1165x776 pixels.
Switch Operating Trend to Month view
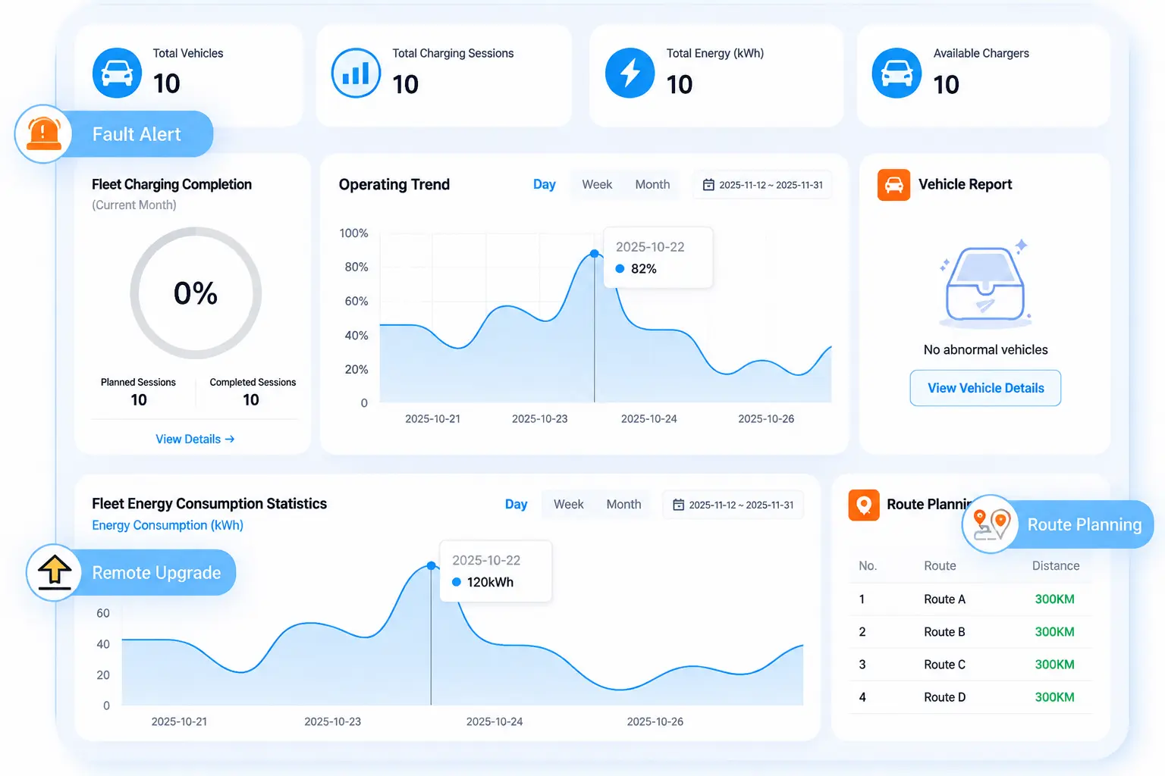pos(652,184)
